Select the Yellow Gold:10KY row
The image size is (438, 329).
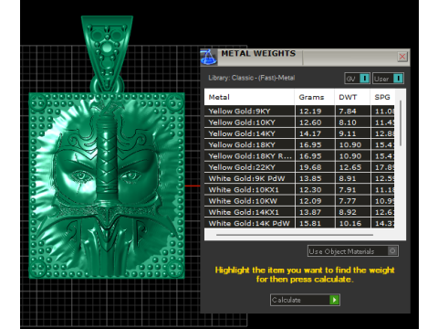click(299, 122)
